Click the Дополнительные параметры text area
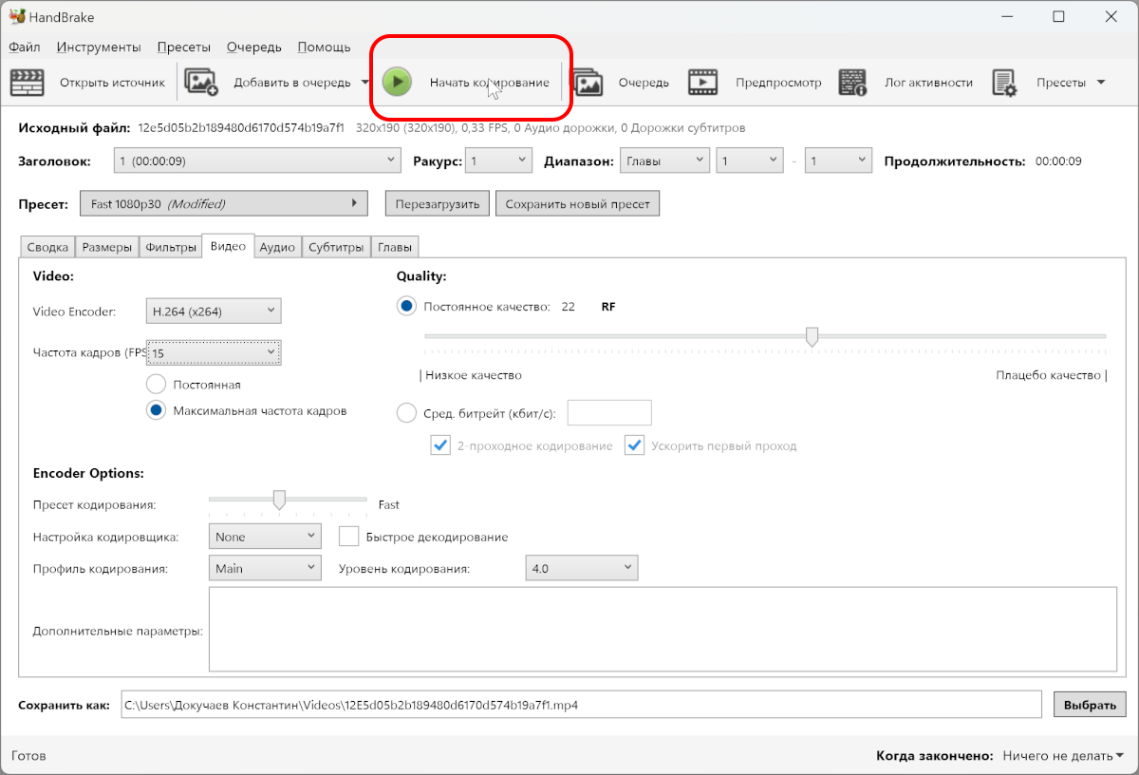Image resolution: width=1139 pixels, height=775 pixels. coord(663,630)
